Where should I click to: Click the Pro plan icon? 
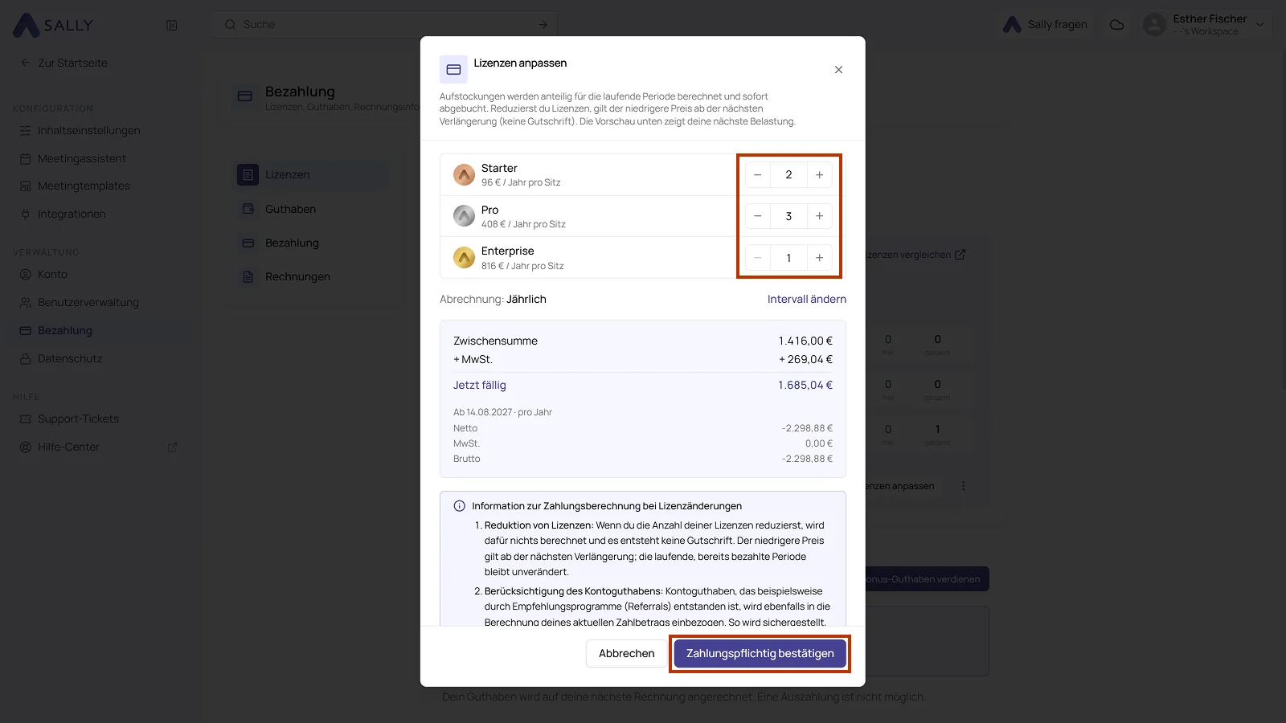464,216
